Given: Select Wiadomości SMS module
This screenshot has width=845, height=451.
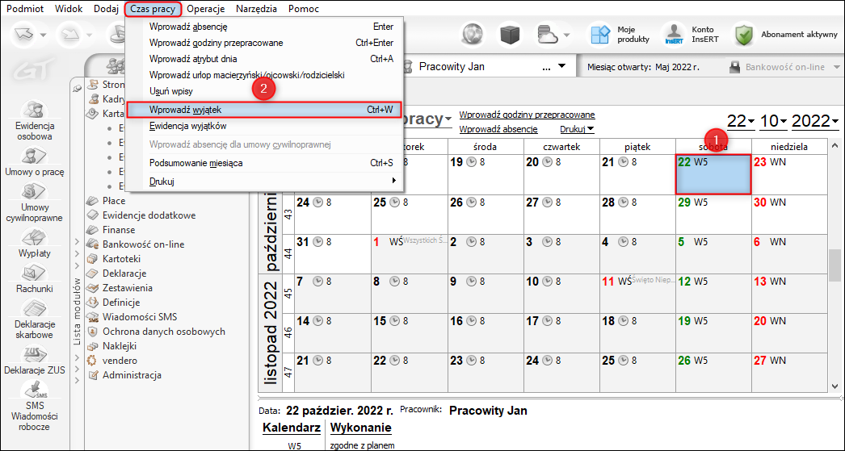Looking at the screenshot, I should (x=140, y=317).
